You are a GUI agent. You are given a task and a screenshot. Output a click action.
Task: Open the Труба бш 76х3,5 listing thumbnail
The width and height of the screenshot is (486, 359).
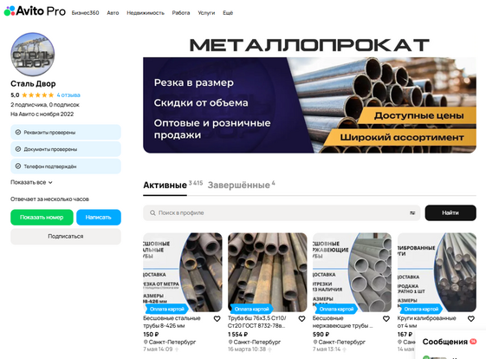click(268, 272)
